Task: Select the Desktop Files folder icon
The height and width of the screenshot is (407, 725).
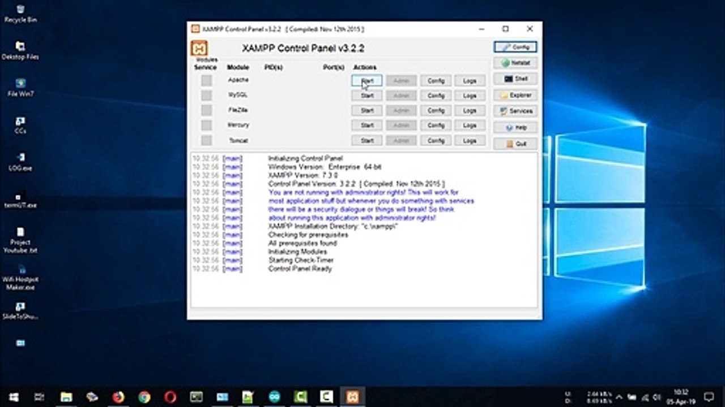Action: 20,51
